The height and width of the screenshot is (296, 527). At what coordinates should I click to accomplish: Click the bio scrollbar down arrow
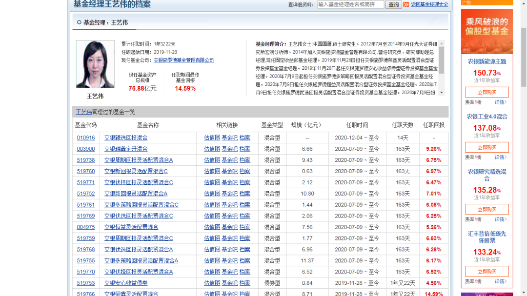pyautogui.click(x=442, y=93)
